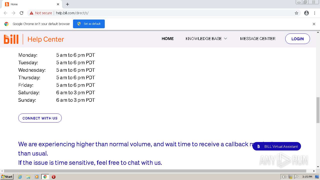The image size is (320, 180).
Task: Click the volume speaker tray icon
Action: (x=284, y=177)
